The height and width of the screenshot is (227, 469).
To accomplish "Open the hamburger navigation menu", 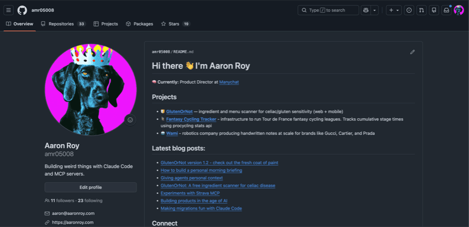I will pyautogui.click(x=8, y=10).
